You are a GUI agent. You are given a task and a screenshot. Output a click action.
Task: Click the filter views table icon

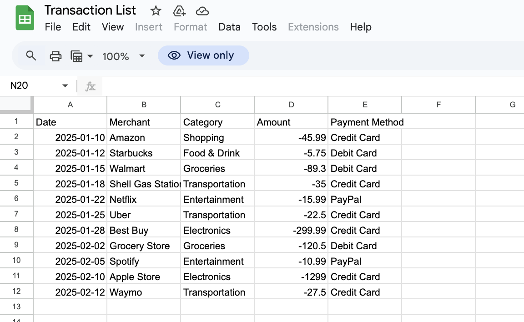(76, 56)
